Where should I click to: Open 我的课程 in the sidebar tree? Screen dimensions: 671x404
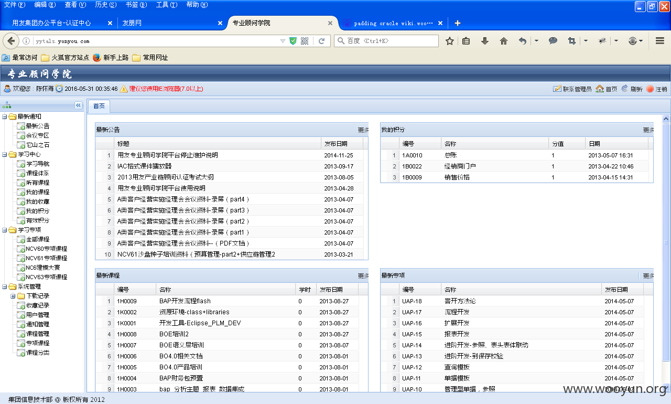tap(38, 192)
